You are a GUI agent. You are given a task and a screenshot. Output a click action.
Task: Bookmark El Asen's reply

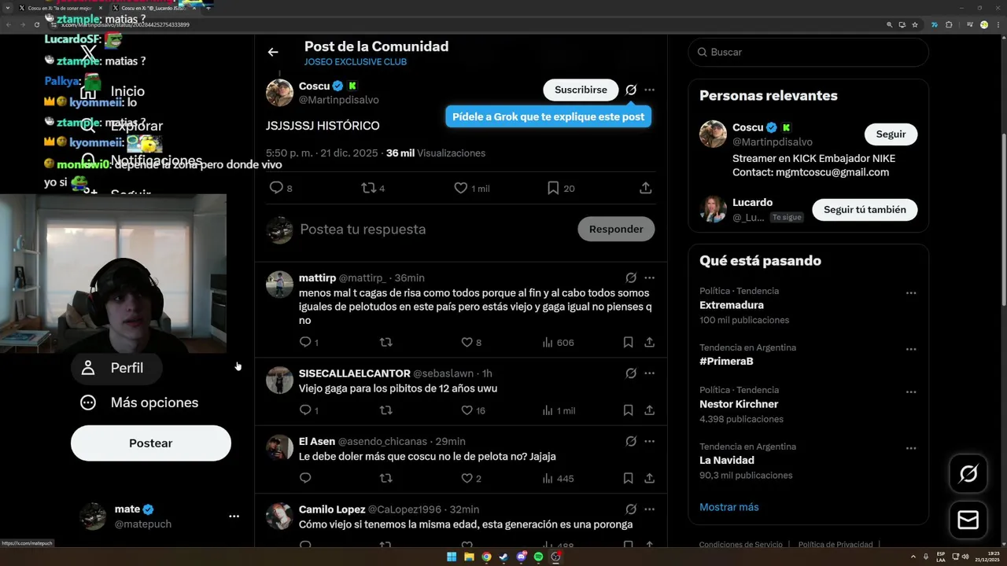[x=628, y=478]
